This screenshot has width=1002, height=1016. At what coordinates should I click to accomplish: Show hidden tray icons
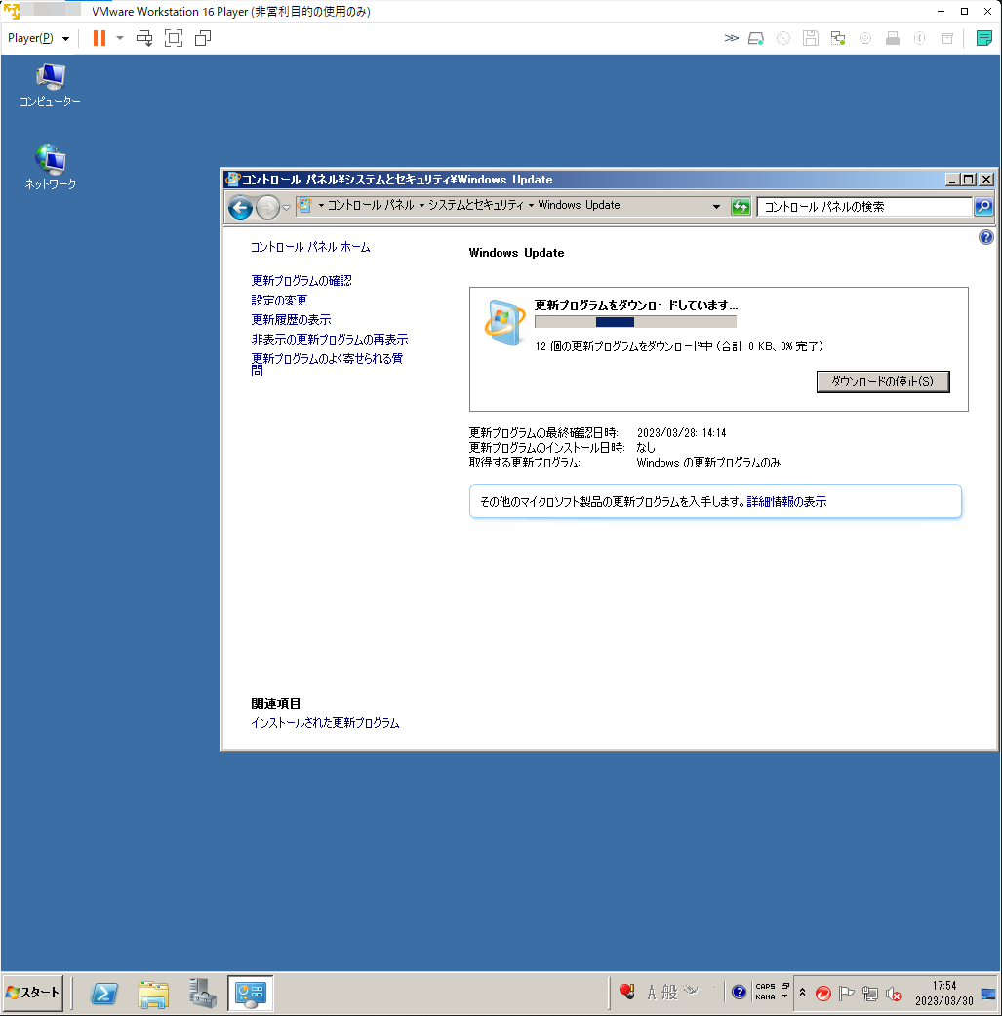pos(803,992)
